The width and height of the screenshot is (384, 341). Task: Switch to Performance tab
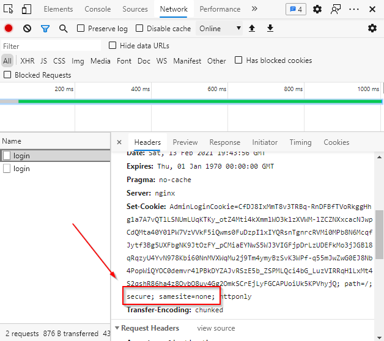pos(220,9)
